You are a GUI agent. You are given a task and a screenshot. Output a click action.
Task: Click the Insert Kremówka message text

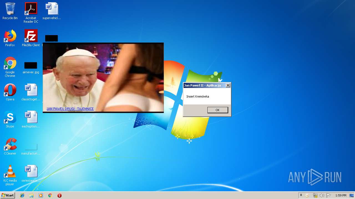198,96
